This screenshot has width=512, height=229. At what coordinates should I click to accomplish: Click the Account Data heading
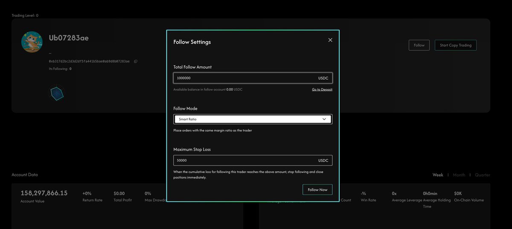[25, 175]
